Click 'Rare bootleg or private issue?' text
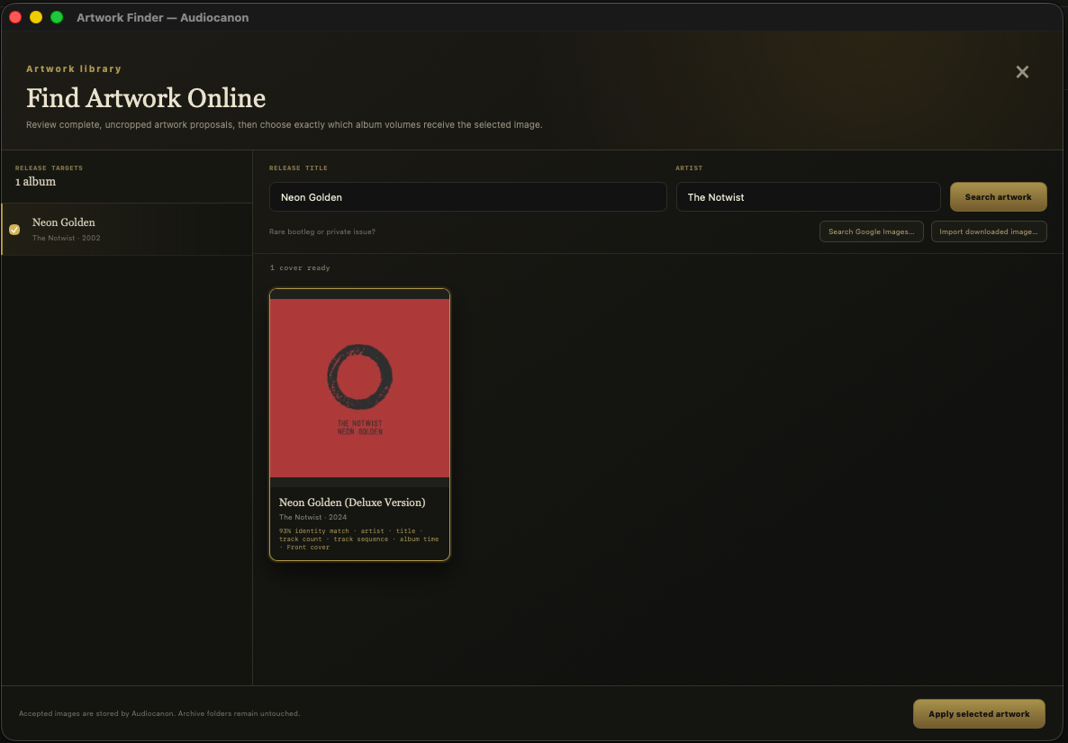This screenshot has width=1068, height=743. 322,231
